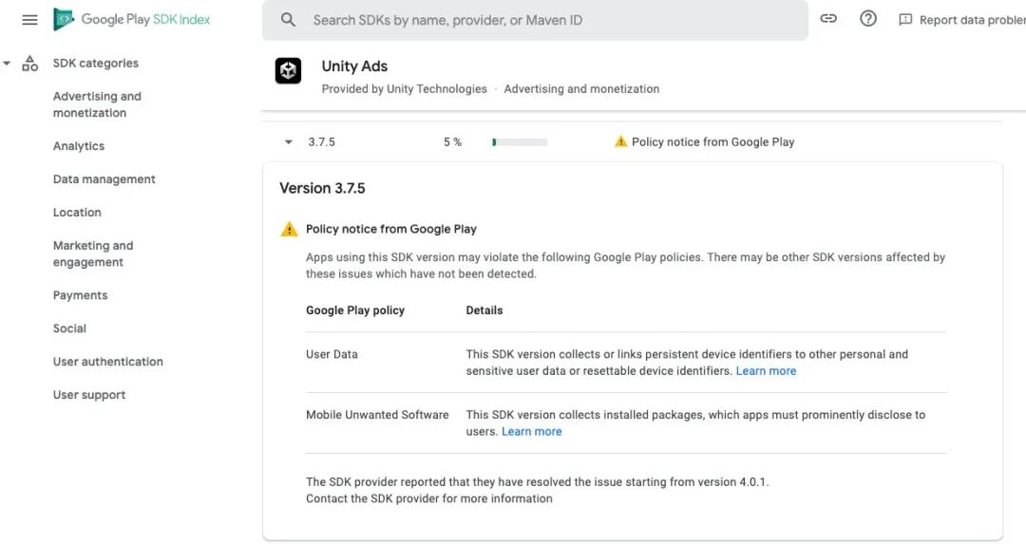The width and height of the screenshot is (1026, 544).
Task: Click SDK categories shapes icon
Action: (30, 64)
